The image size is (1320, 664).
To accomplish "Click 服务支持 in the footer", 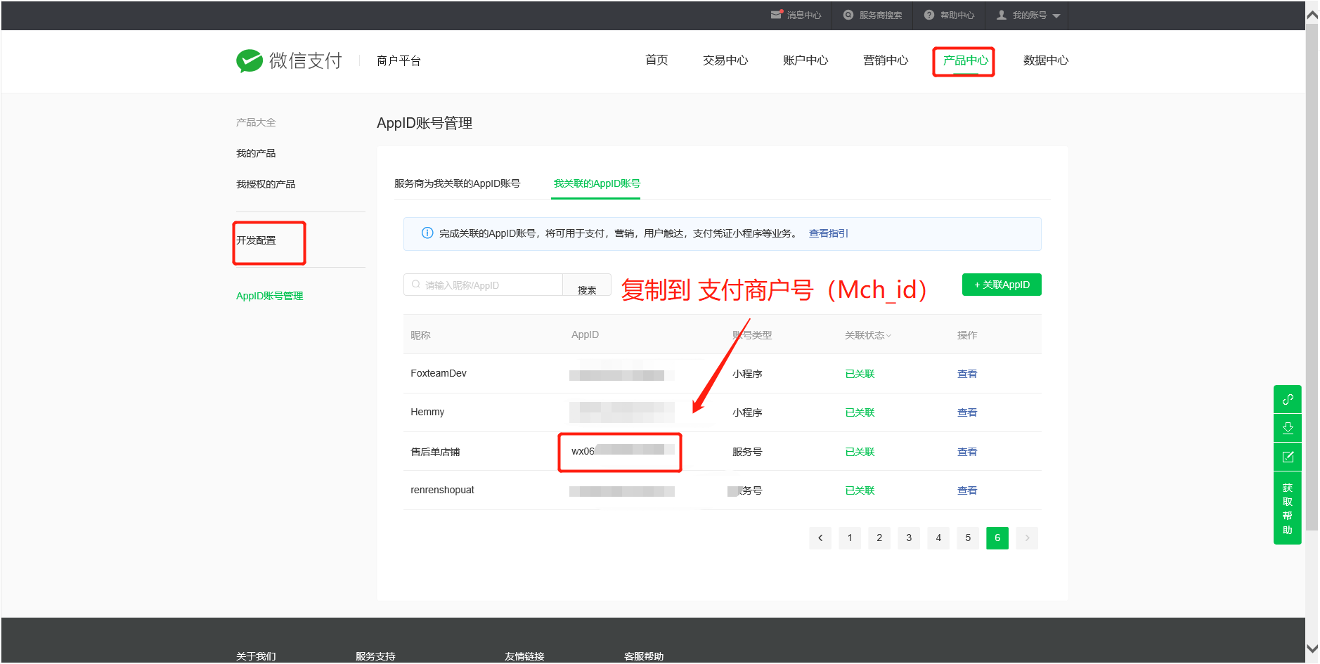I will point(375,656).
